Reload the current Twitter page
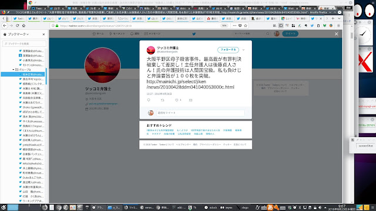Screen dimensions: 376x211 (x=17, y=26)
